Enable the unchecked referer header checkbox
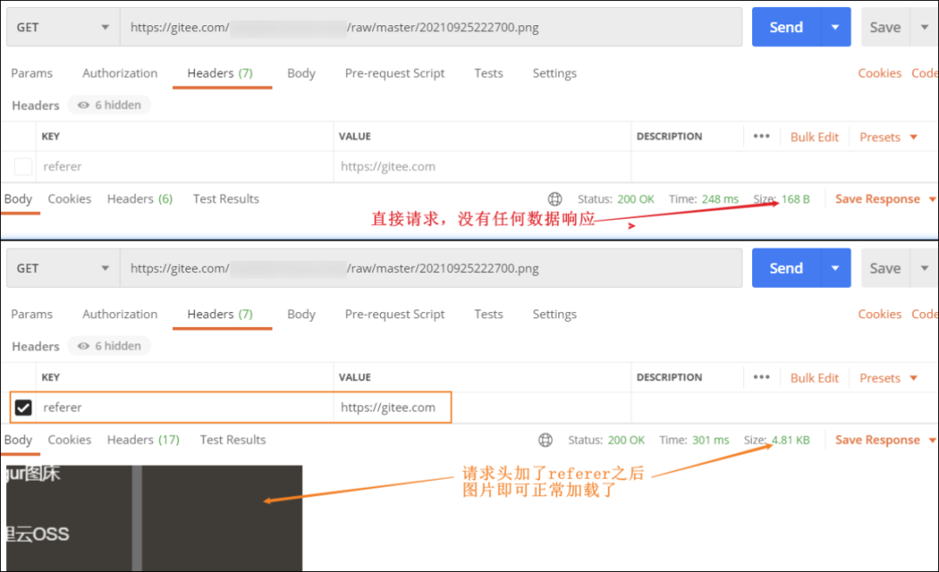Viewport: 939px width, 572px height. click(x=23, y=166)
